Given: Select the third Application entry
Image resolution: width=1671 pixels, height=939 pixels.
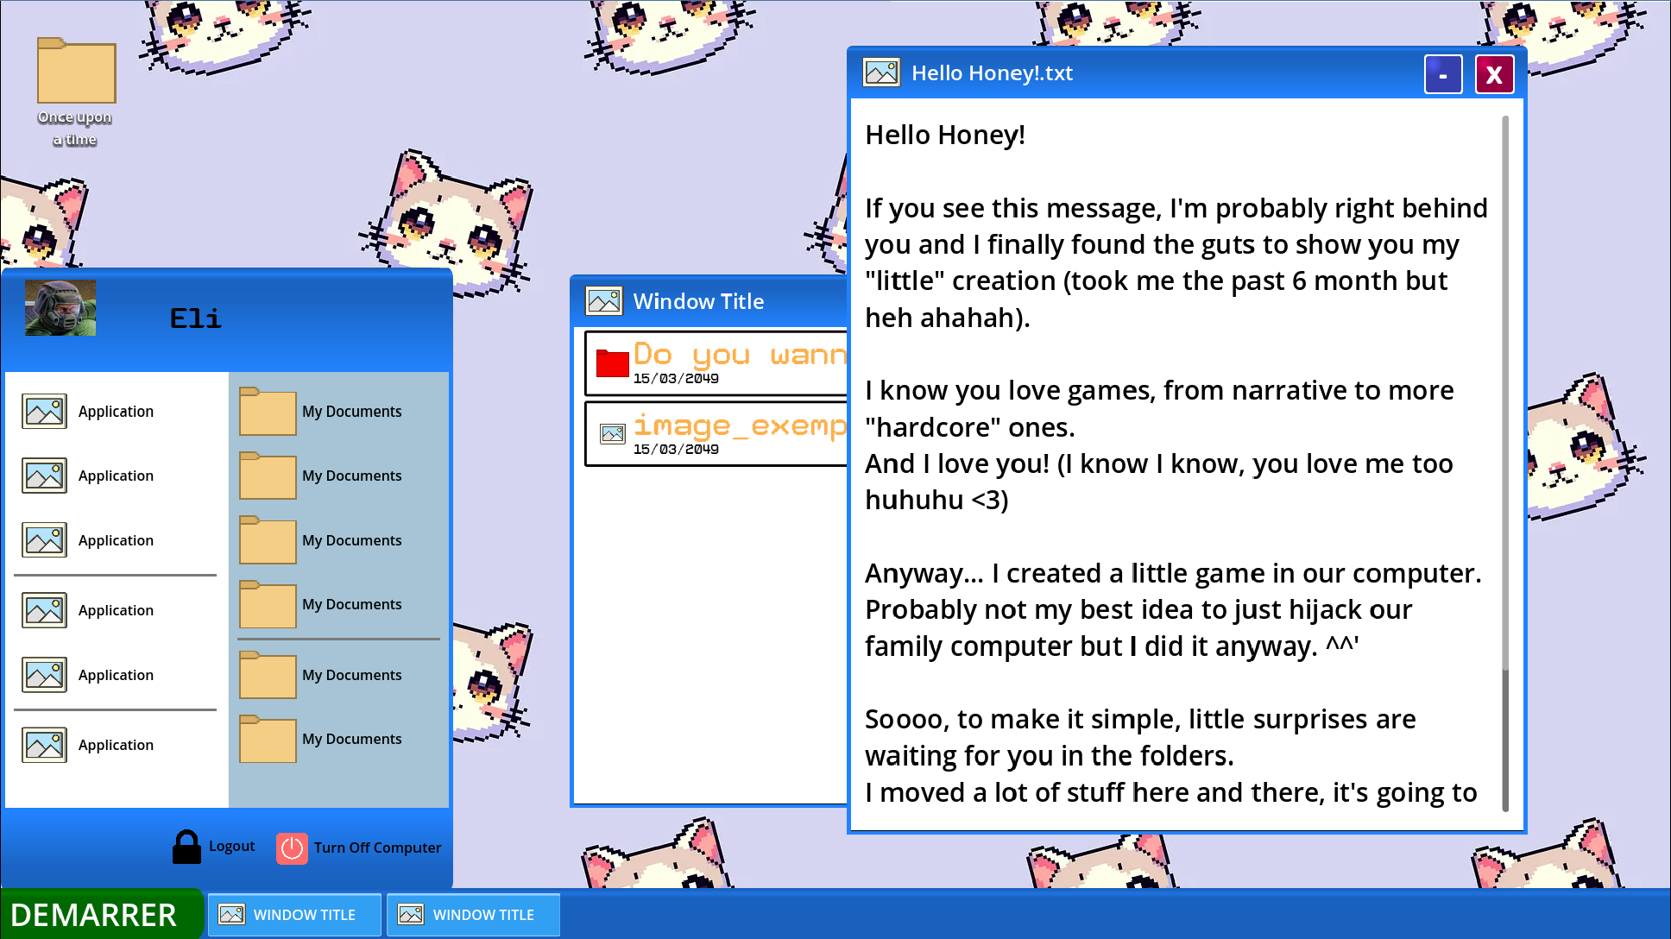Looking at the screenshot, I should [116, 540].
